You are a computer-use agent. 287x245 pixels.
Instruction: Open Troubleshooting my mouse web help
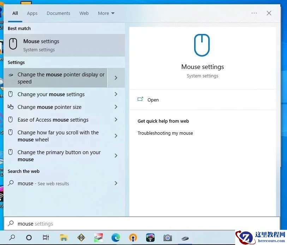point(165,133)
